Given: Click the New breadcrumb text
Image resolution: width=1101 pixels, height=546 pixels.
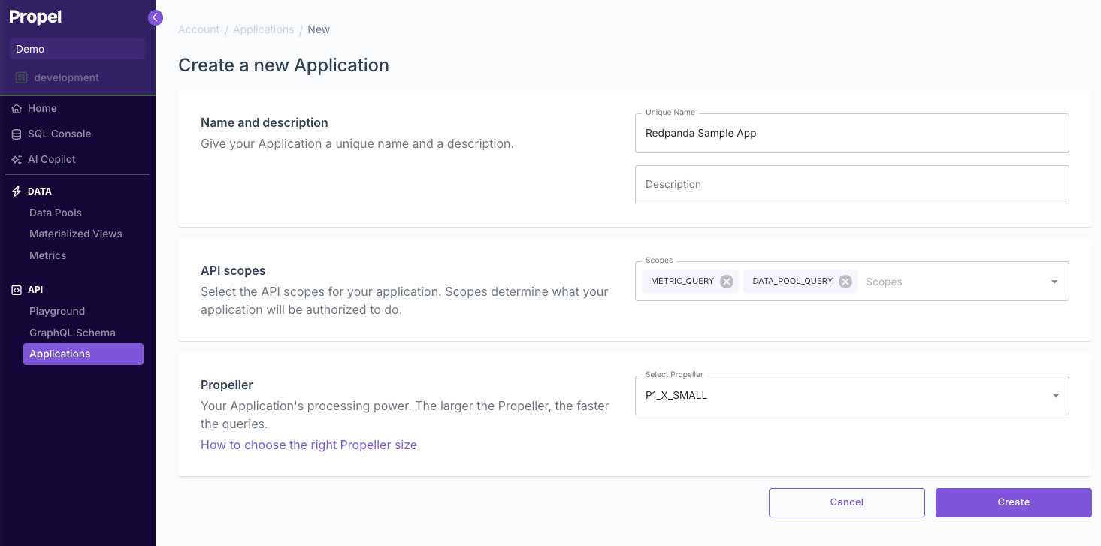Looking at the screenshot, I should click(319, 29).
